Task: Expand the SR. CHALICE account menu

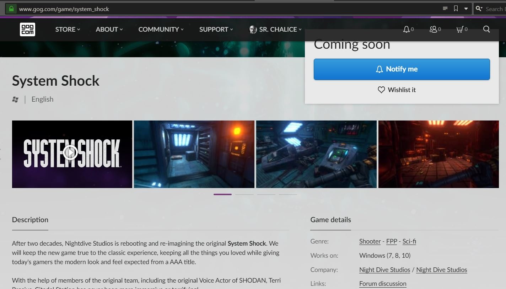Action: [x=276, y=30]
